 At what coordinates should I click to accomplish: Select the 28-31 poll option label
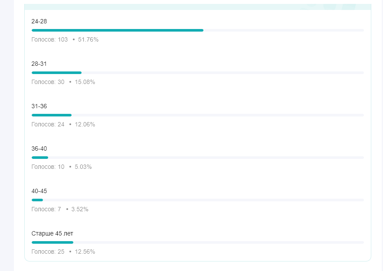click(39, 64)
